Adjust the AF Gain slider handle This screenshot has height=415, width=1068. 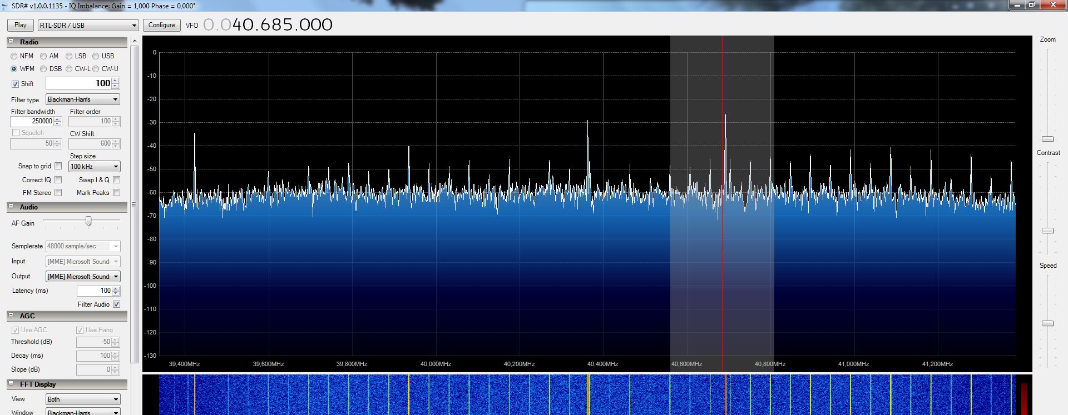(88, 222)
